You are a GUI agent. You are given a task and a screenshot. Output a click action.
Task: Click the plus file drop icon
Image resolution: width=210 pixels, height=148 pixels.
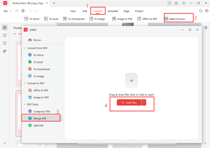pyautogui.click(x=131, y=81)
